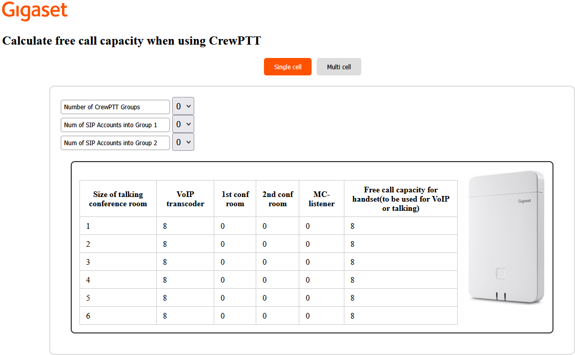
Task: Click the Gigaset logo
Action: click(35, 11)
